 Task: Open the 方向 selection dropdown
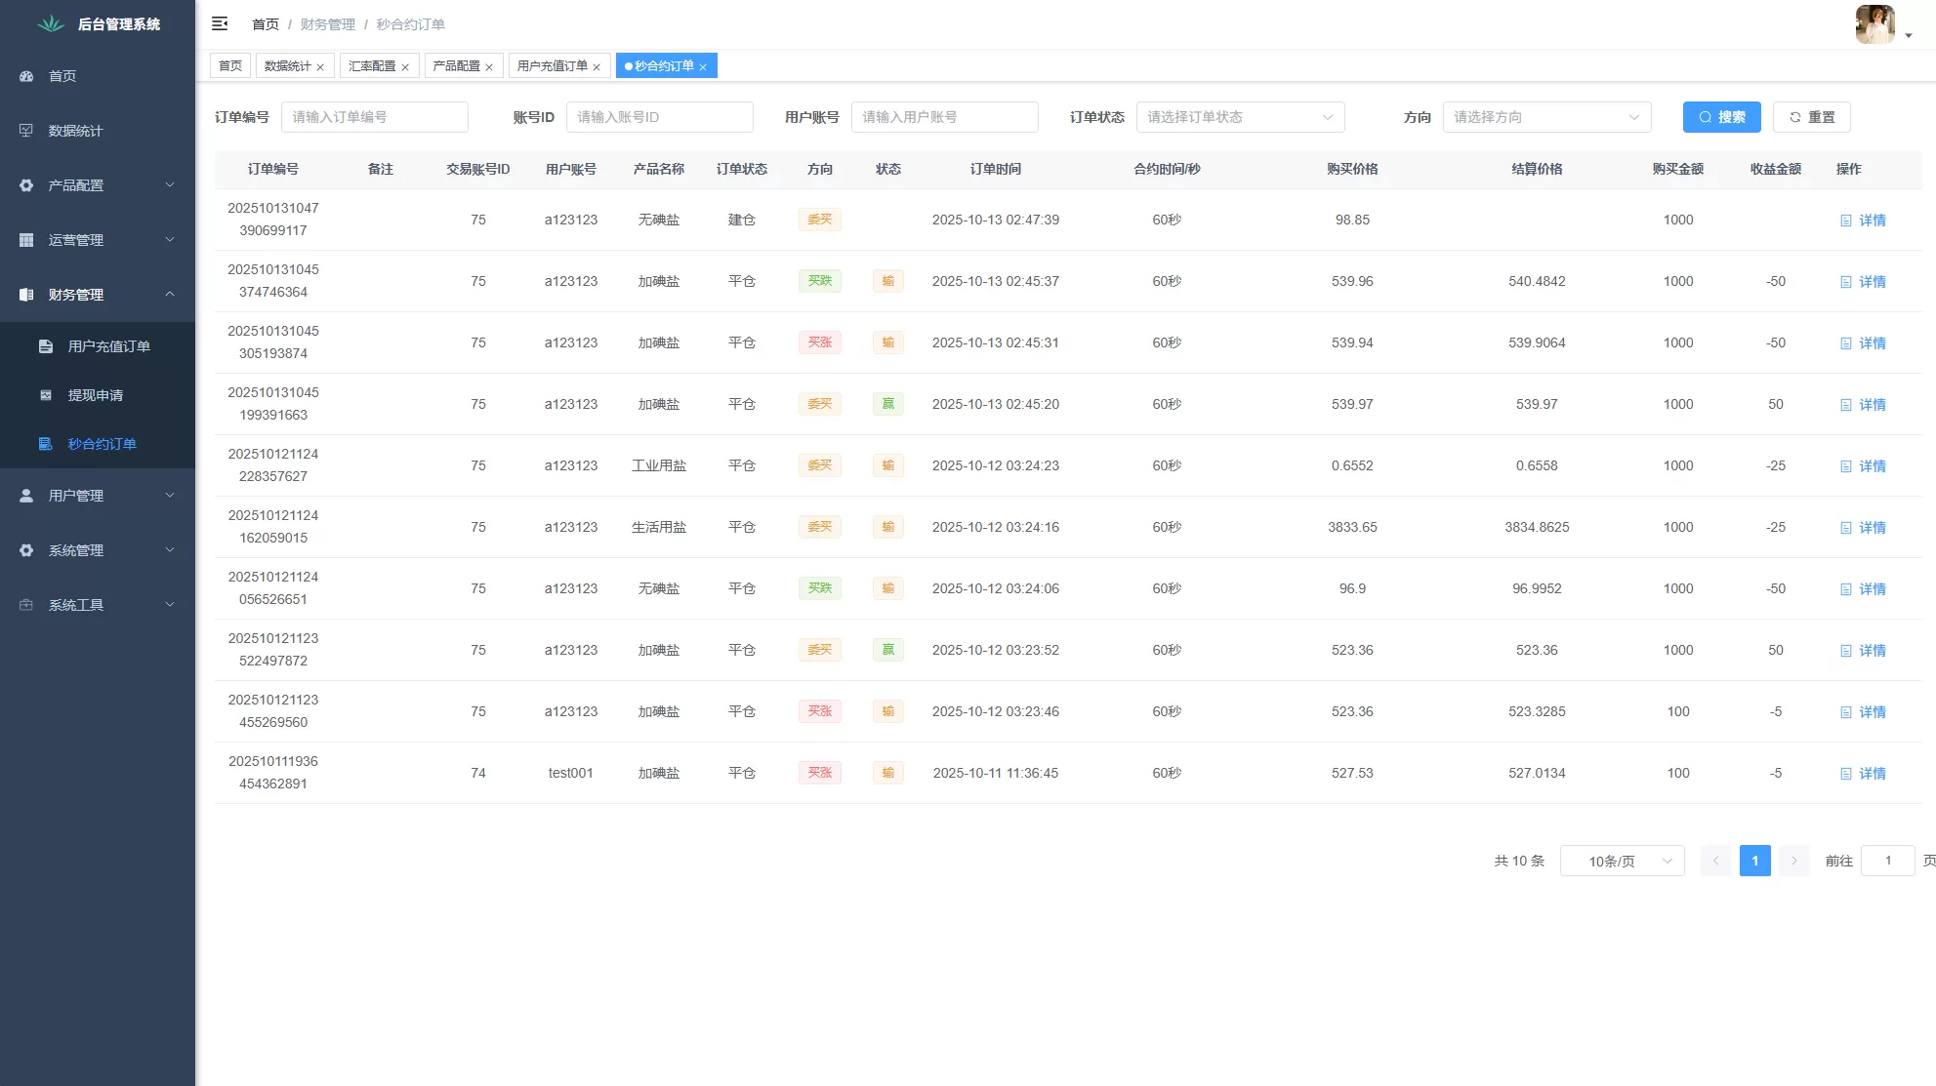coord(1546,117)
